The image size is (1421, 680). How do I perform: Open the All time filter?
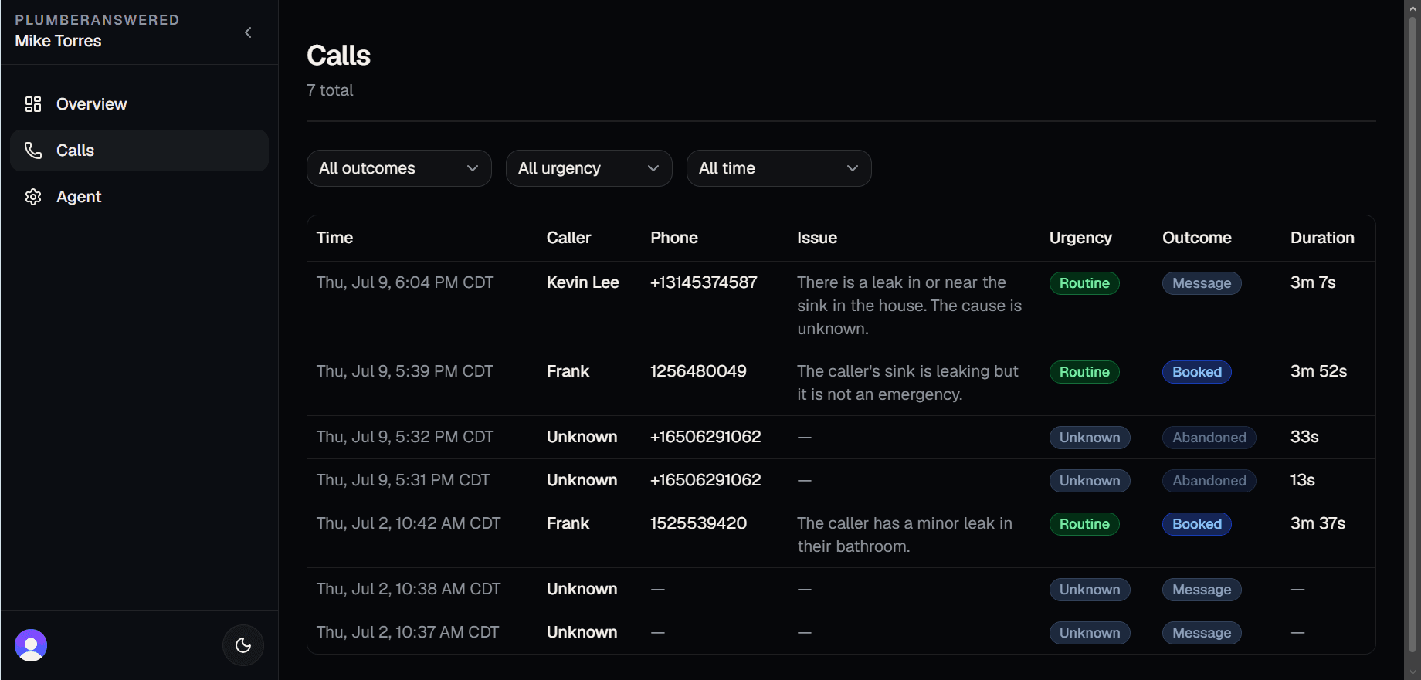click(779, 168)
